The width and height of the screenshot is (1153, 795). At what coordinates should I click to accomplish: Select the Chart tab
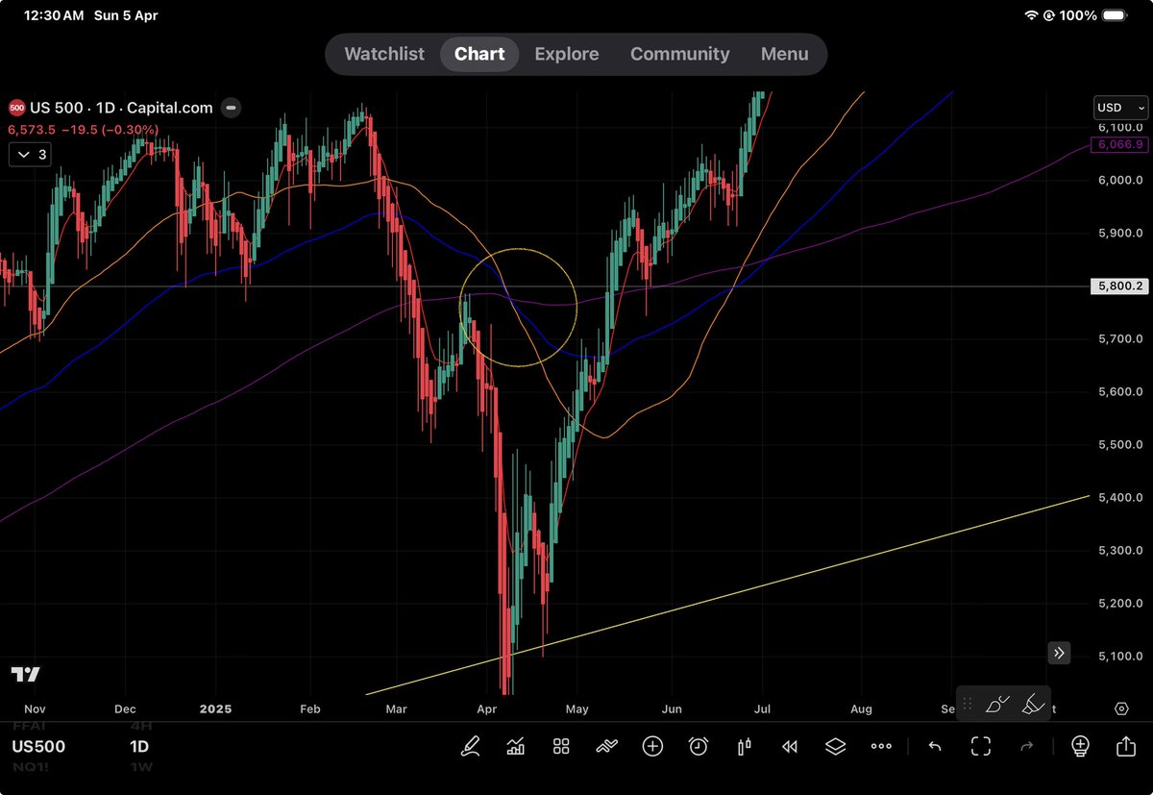pyautogui.click(x=479, y=54)
